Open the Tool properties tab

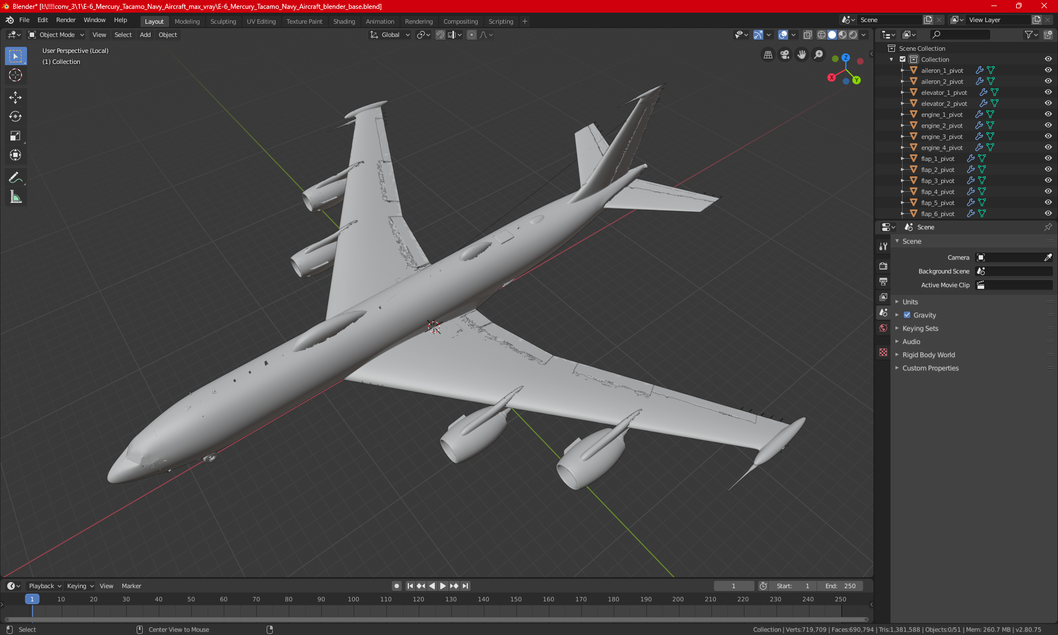pos(883,246)
